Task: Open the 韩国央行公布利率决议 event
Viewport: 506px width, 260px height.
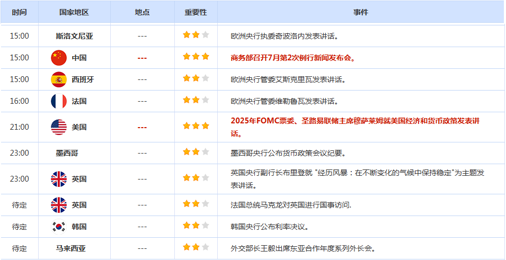Action: pyautogui.click(x=270, y=227)
